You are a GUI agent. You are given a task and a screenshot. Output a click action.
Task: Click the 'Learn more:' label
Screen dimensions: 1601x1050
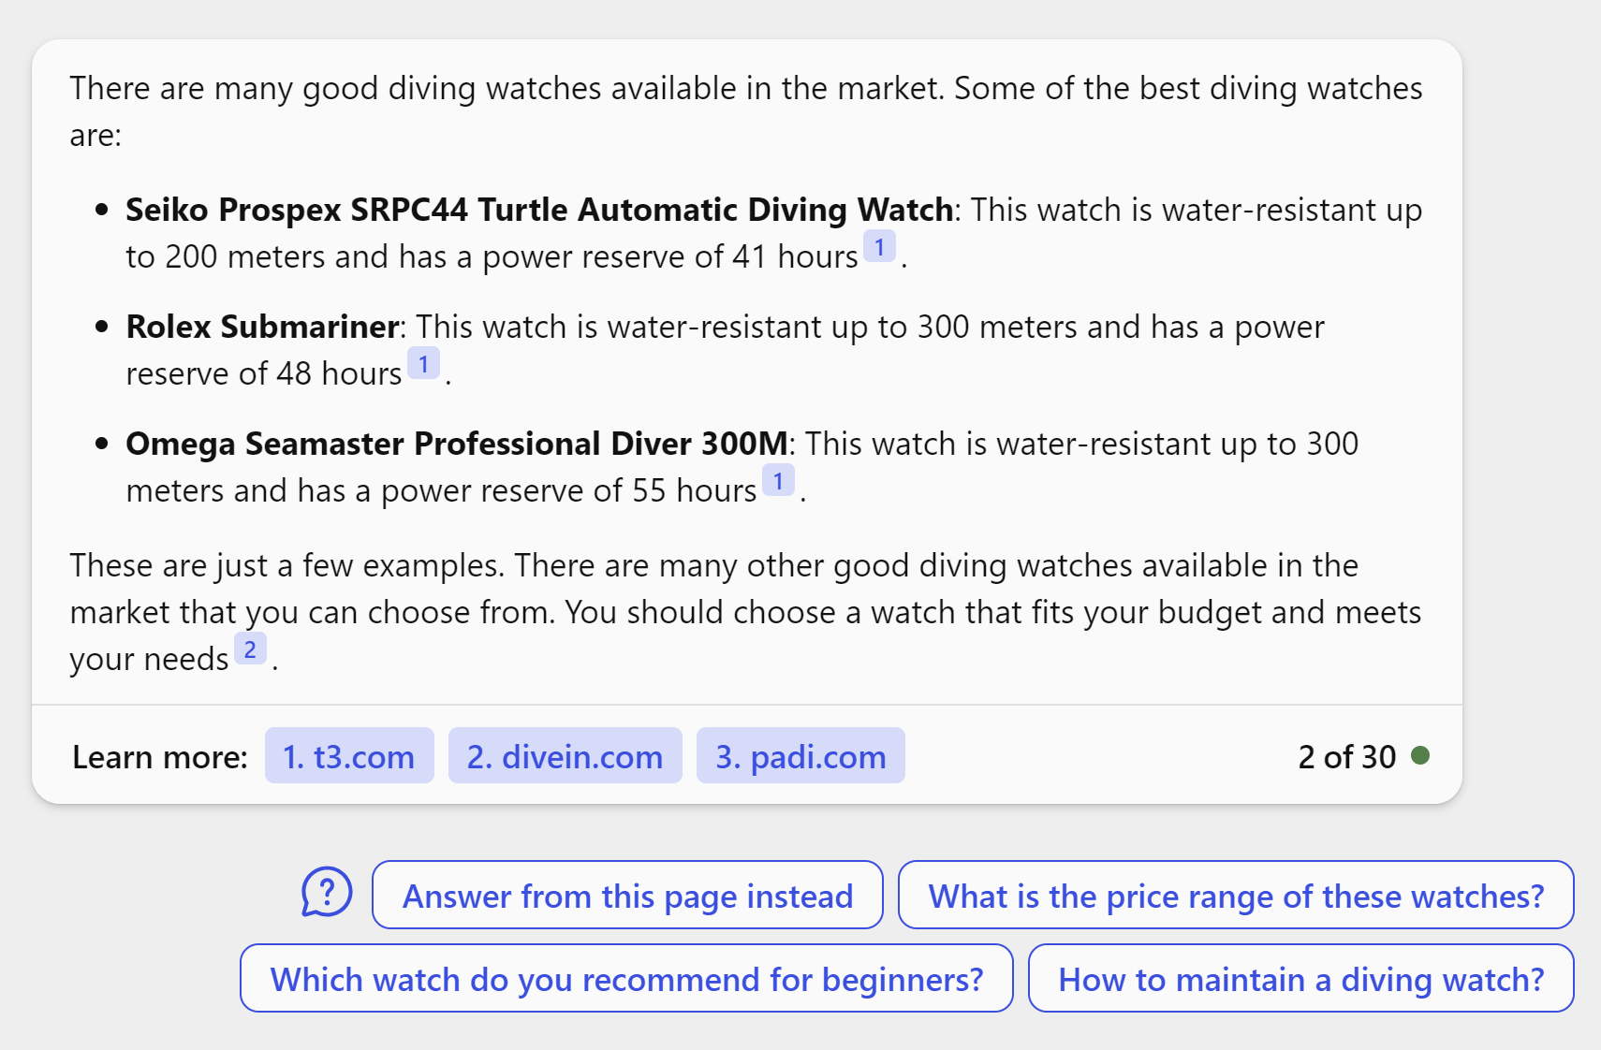(159, 756)
